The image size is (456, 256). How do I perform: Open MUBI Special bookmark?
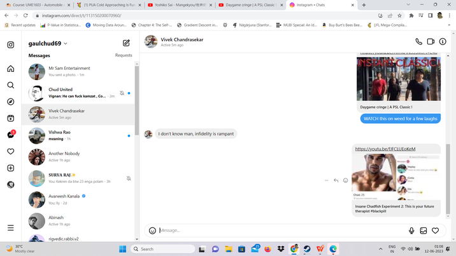(x=297, y=25)
